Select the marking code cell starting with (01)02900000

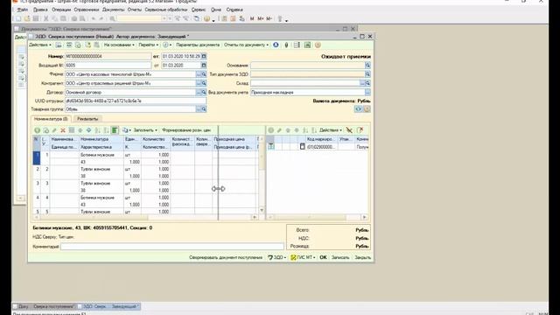[x=322, y=147]
